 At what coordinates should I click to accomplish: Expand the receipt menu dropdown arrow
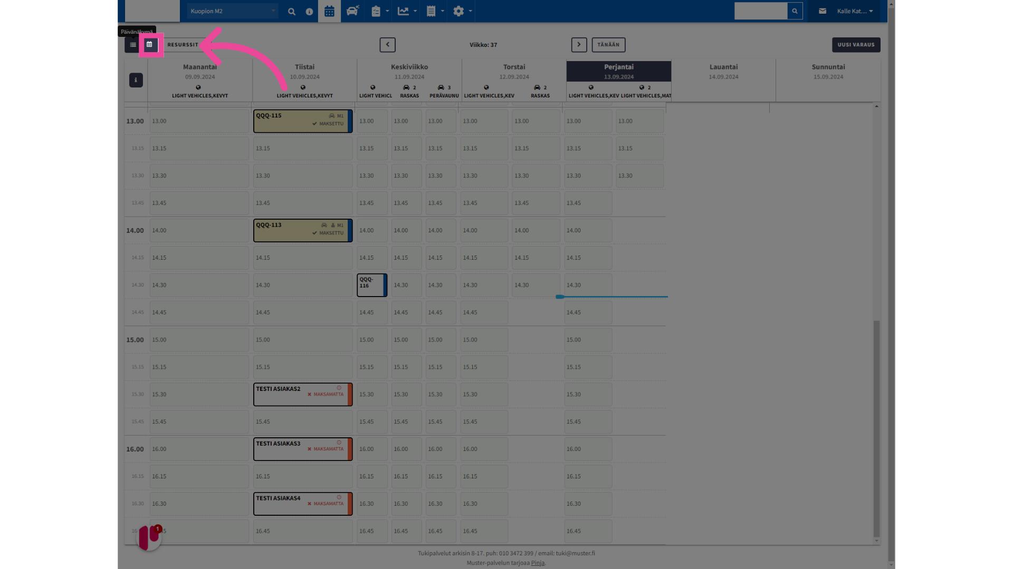click(x=443, y=11)
